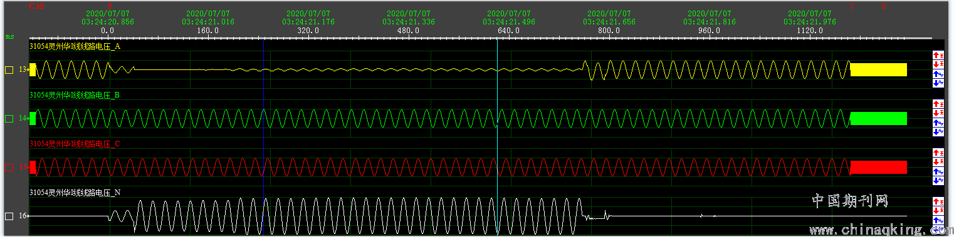Tick the yellow checkbox for channel 13
This screenshot has height=237, width=954.
(x=9, y=70)
